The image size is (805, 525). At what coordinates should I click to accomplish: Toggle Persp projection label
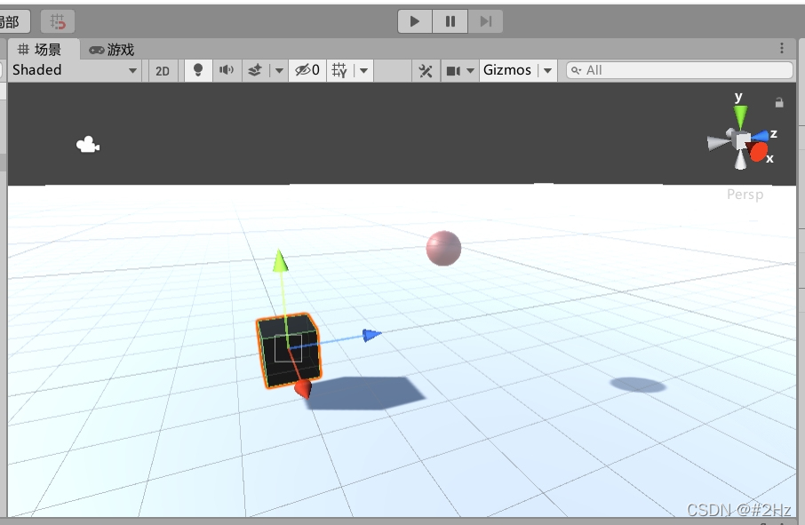[x=745, y=195]
